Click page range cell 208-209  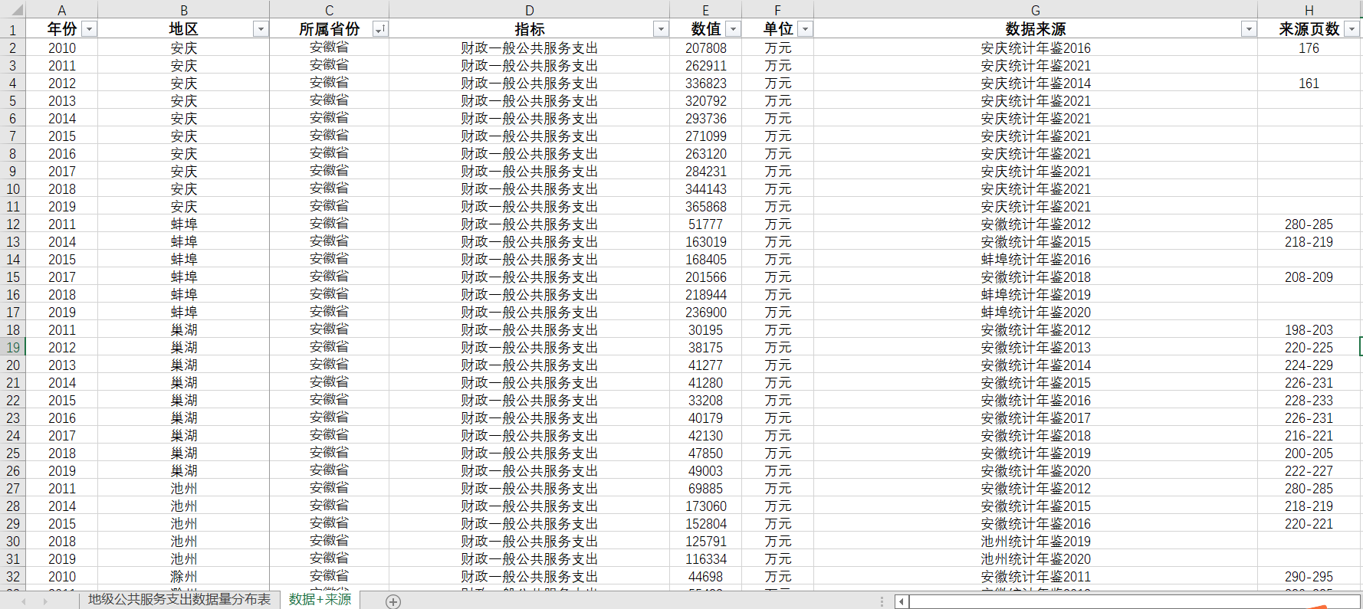1309,277
